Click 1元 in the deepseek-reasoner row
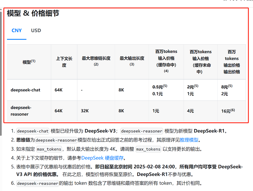 pos(156,111)
